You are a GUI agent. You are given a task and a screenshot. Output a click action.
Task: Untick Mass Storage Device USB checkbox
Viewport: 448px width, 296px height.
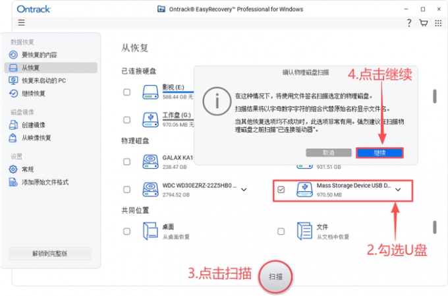click(x=281, y=189)
